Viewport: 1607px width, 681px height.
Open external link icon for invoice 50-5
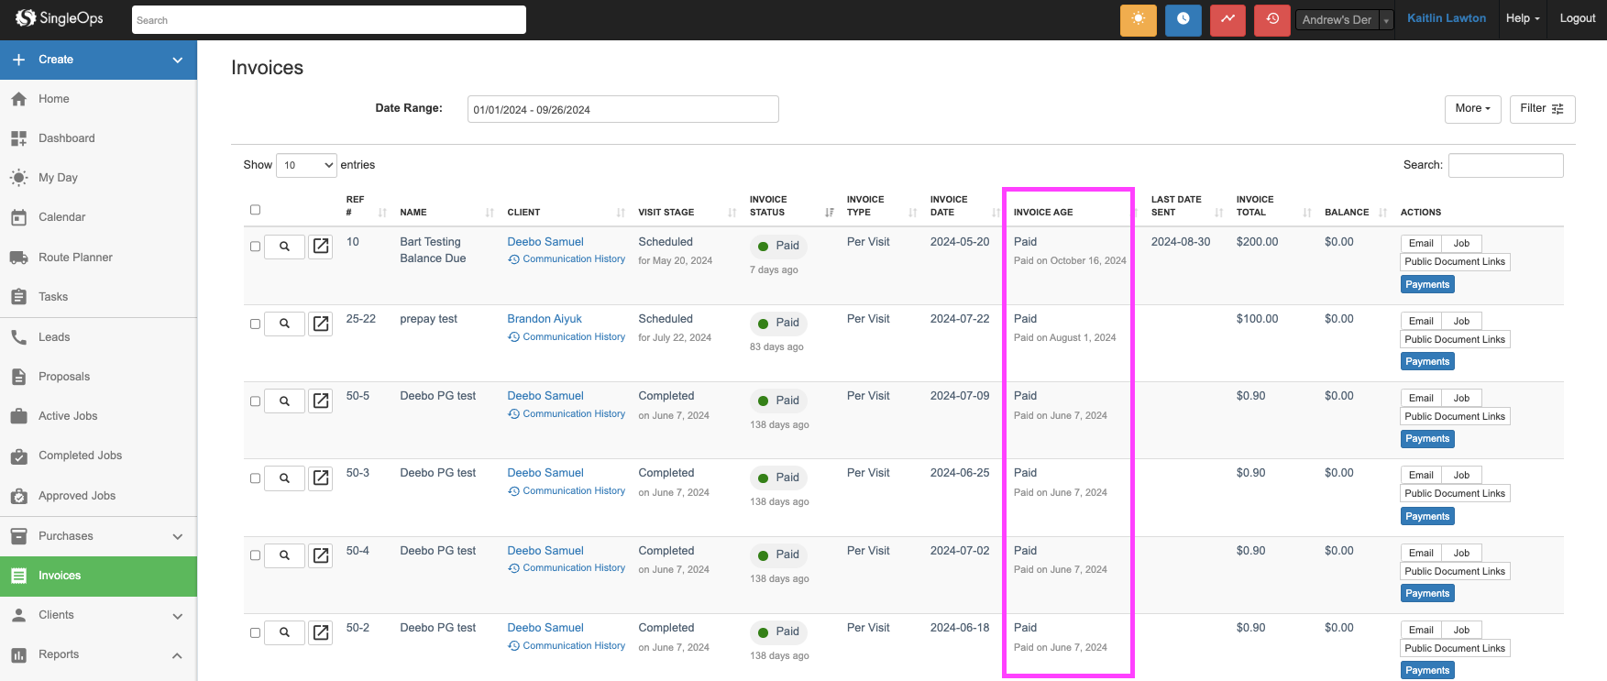pos(321,401)
